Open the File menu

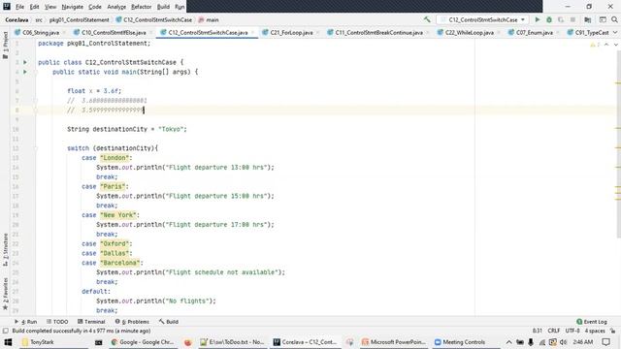(x=19, y=7)
